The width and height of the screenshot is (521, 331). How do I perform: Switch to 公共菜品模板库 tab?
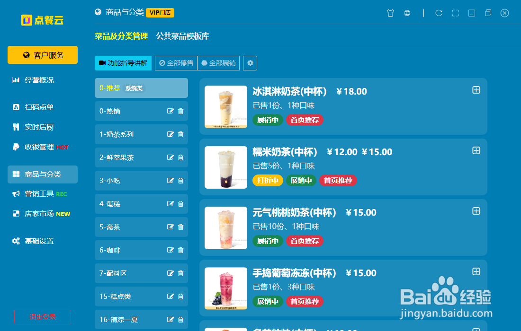(x=183, y=36)
